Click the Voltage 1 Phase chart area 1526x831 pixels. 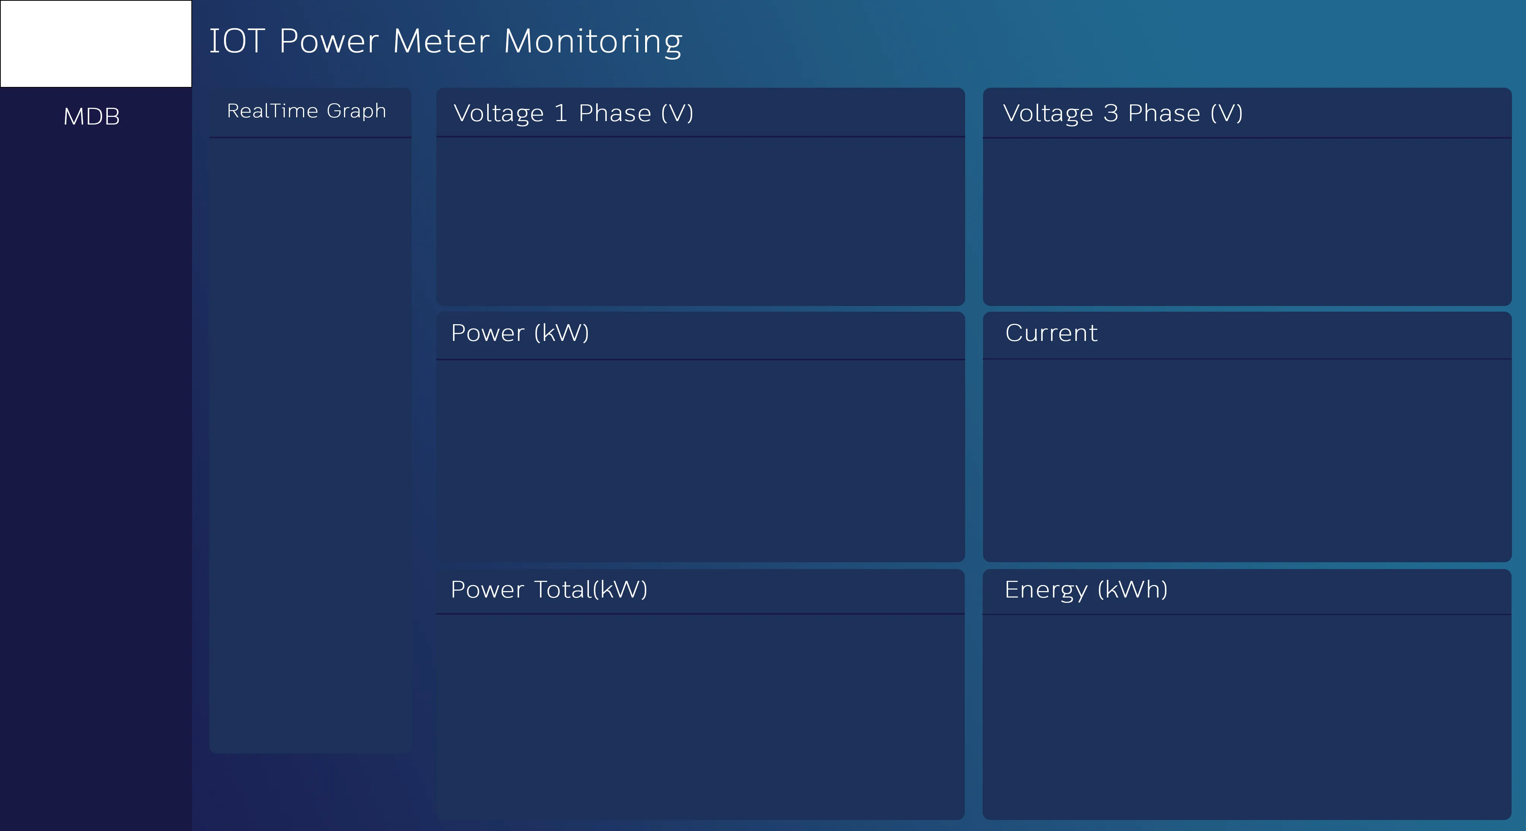pos(700,222)
